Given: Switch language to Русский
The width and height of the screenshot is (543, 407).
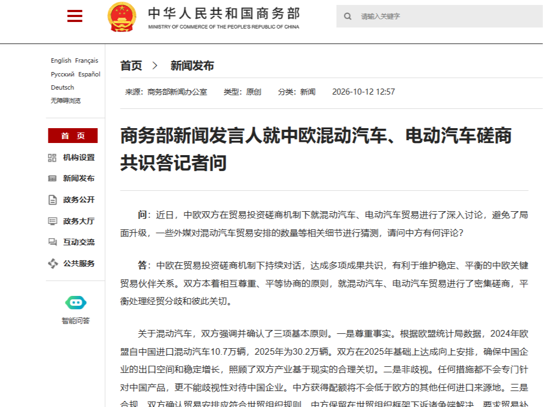Looking at the screenshot, I should pos(63,74).
